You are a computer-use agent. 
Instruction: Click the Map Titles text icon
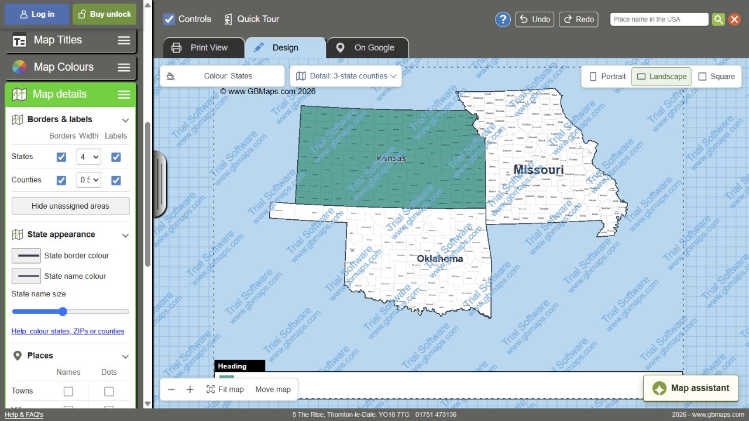(x=19, y=40)
